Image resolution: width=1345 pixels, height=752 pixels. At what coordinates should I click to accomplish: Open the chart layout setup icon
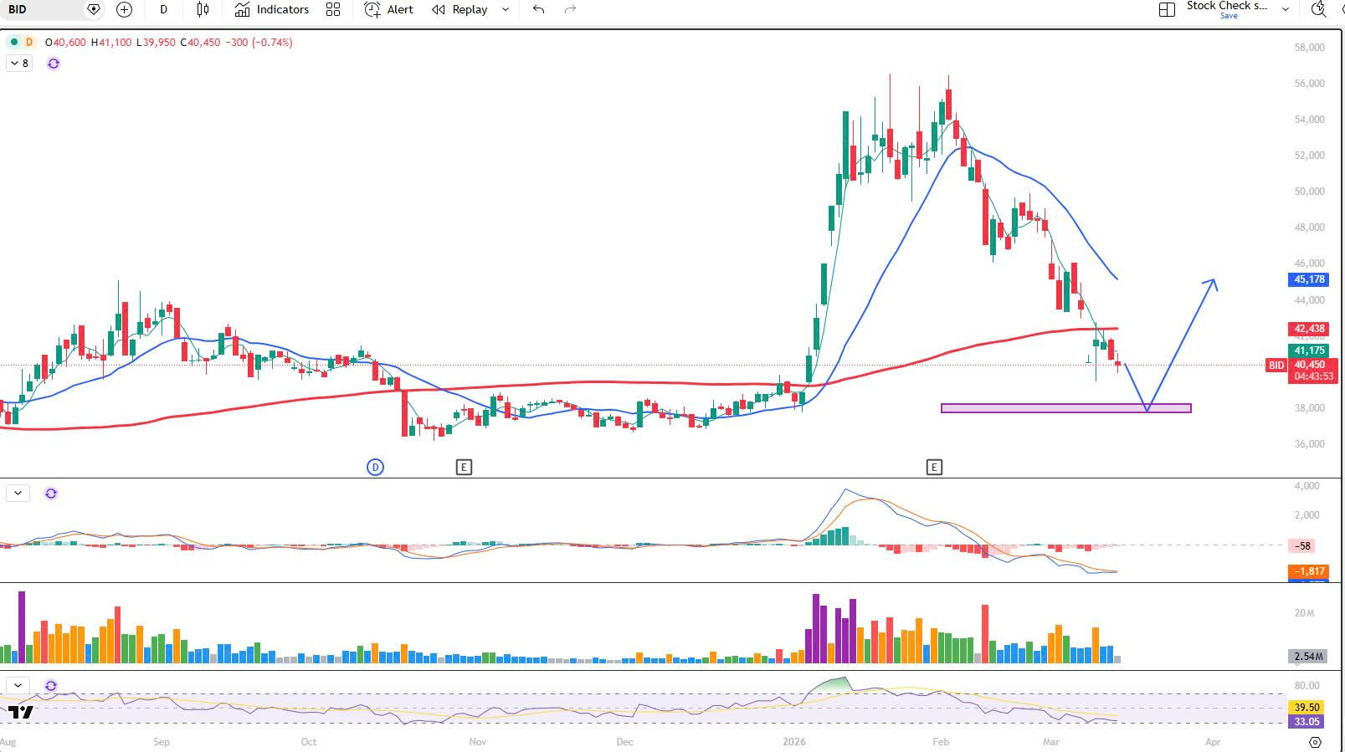pos(1167,9)
